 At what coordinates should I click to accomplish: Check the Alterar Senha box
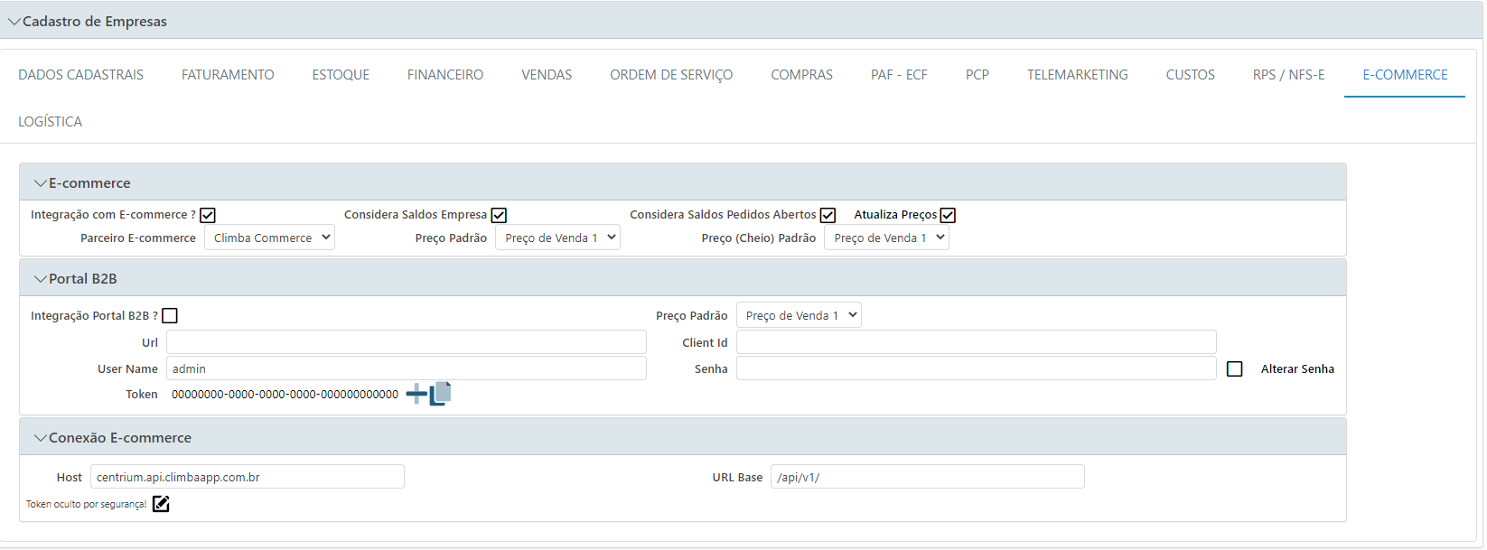coord(1235,368)
